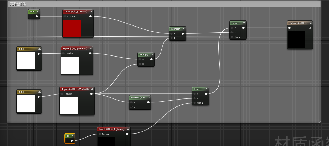Click the hollow output pin on Output 基础颜色
329x146 pixels.
(310, 28)
